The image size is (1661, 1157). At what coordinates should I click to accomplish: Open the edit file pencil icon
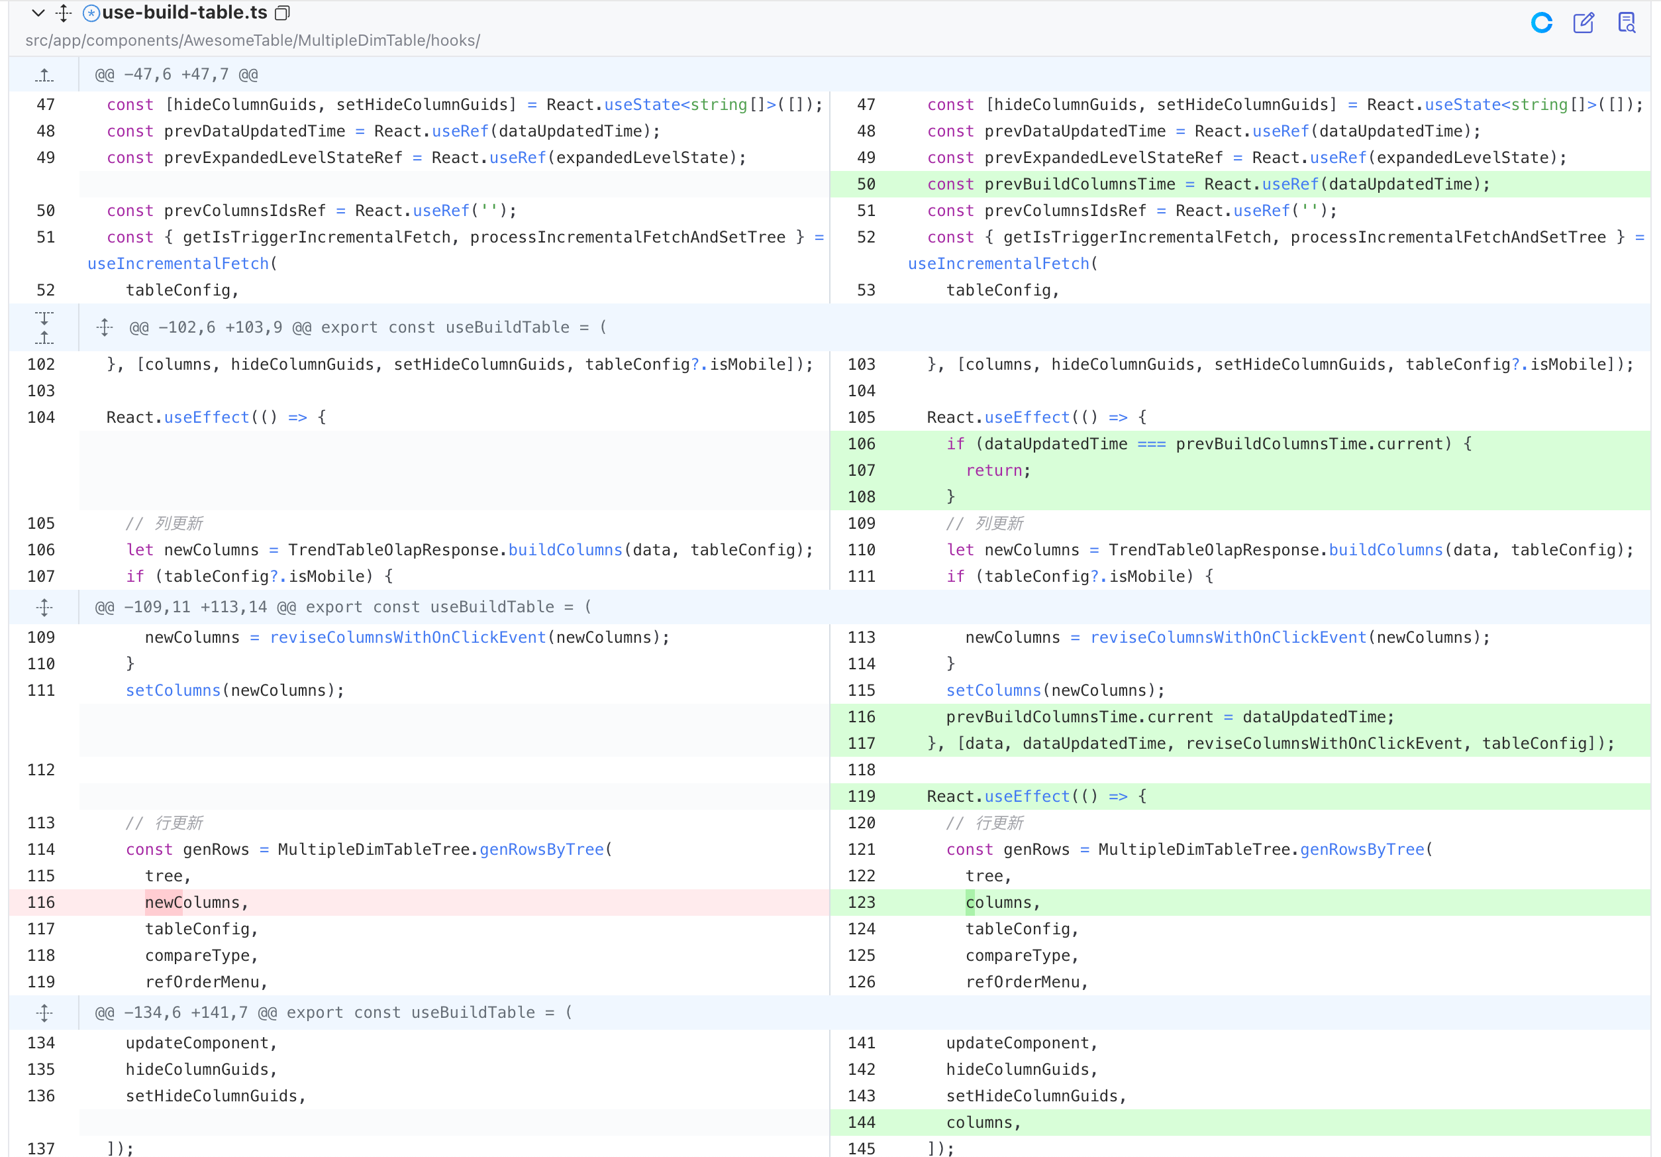coord(1584,23)
